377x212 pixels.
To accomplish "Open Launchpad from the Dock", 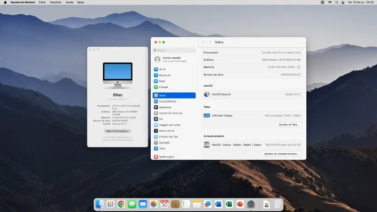I will (x=110, y=204).
